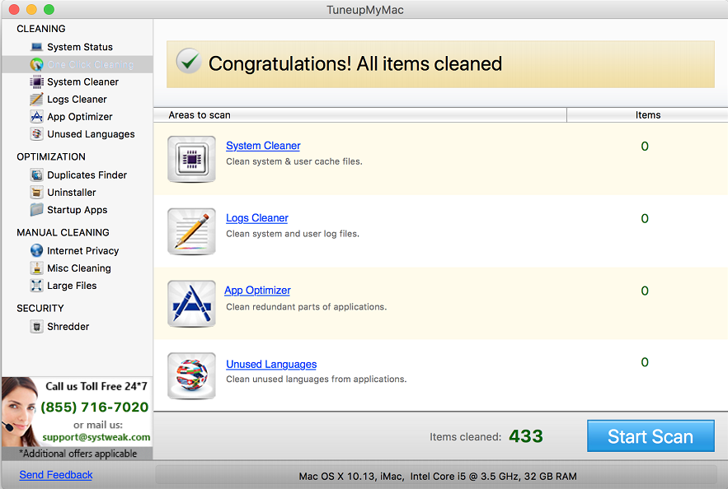Viewport: 728px width, 489px height.
Task: Click the 'Items cleaned:' label
Action: coord(465,436)
